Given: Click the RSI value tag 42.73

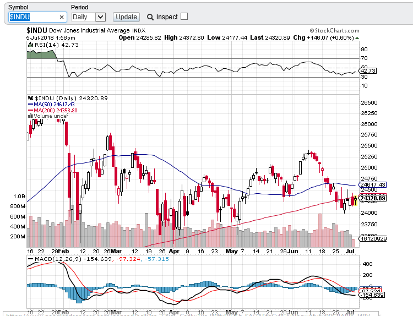Looking at the screenshot, I should pos(368,71).
